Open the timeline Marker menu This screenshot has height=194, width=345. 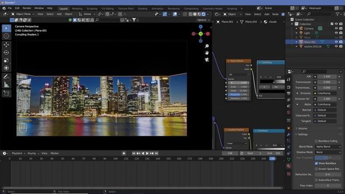click(x=54, y=153)
